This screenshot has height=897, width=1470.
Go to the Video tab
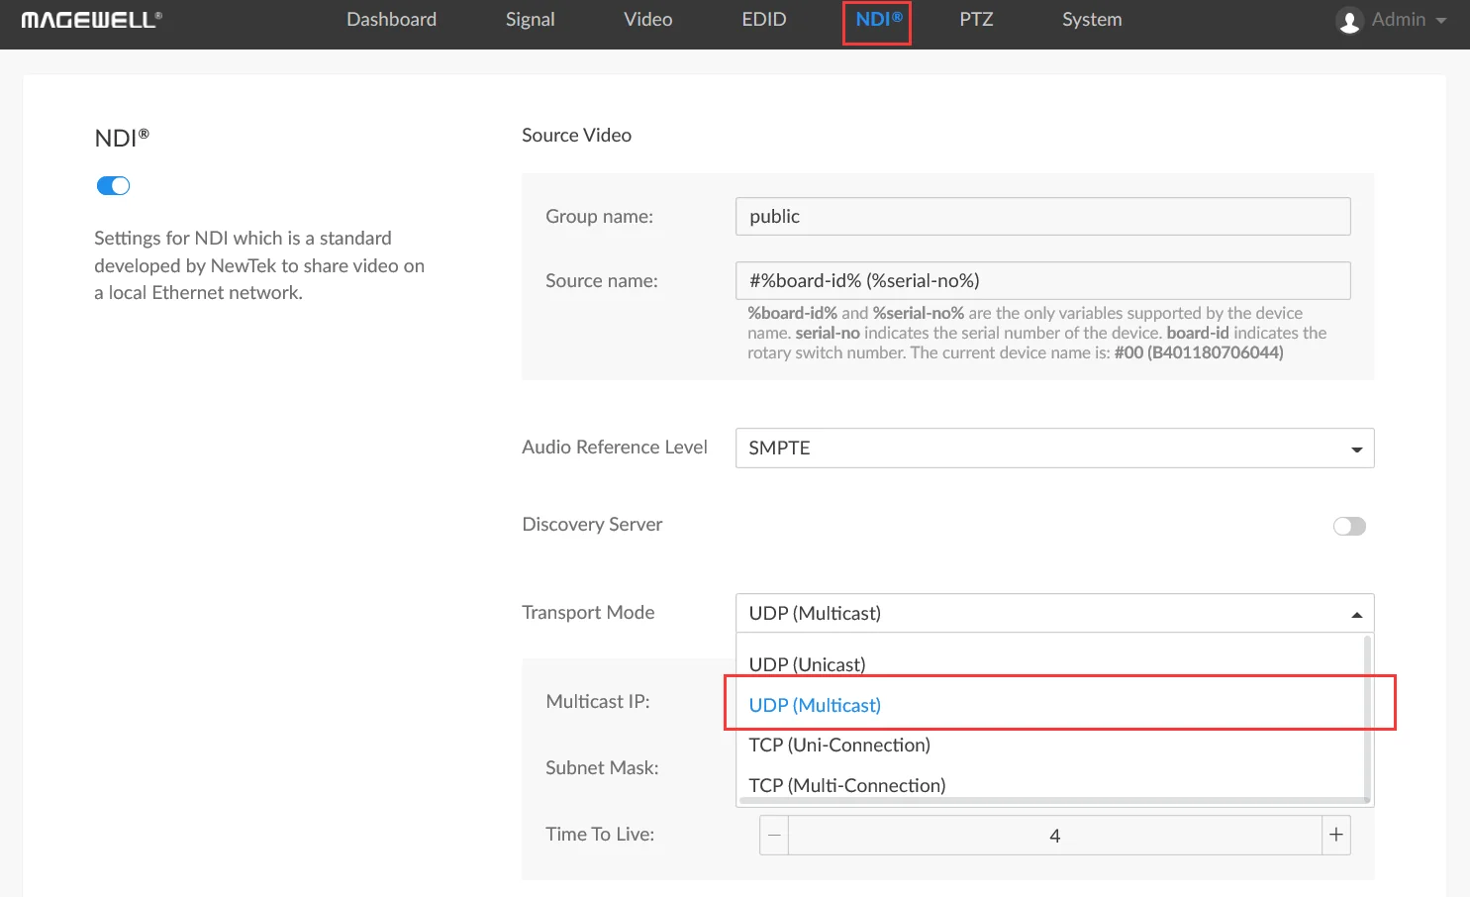(648, 20)
